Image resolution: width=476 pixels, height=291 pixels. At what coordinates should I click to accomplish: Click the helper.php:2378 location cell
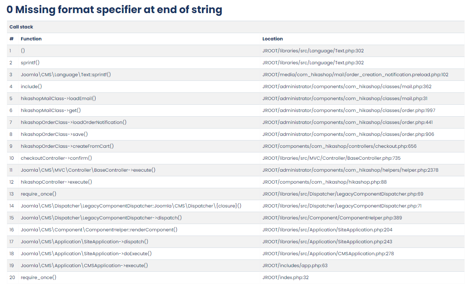coord(350,170)
